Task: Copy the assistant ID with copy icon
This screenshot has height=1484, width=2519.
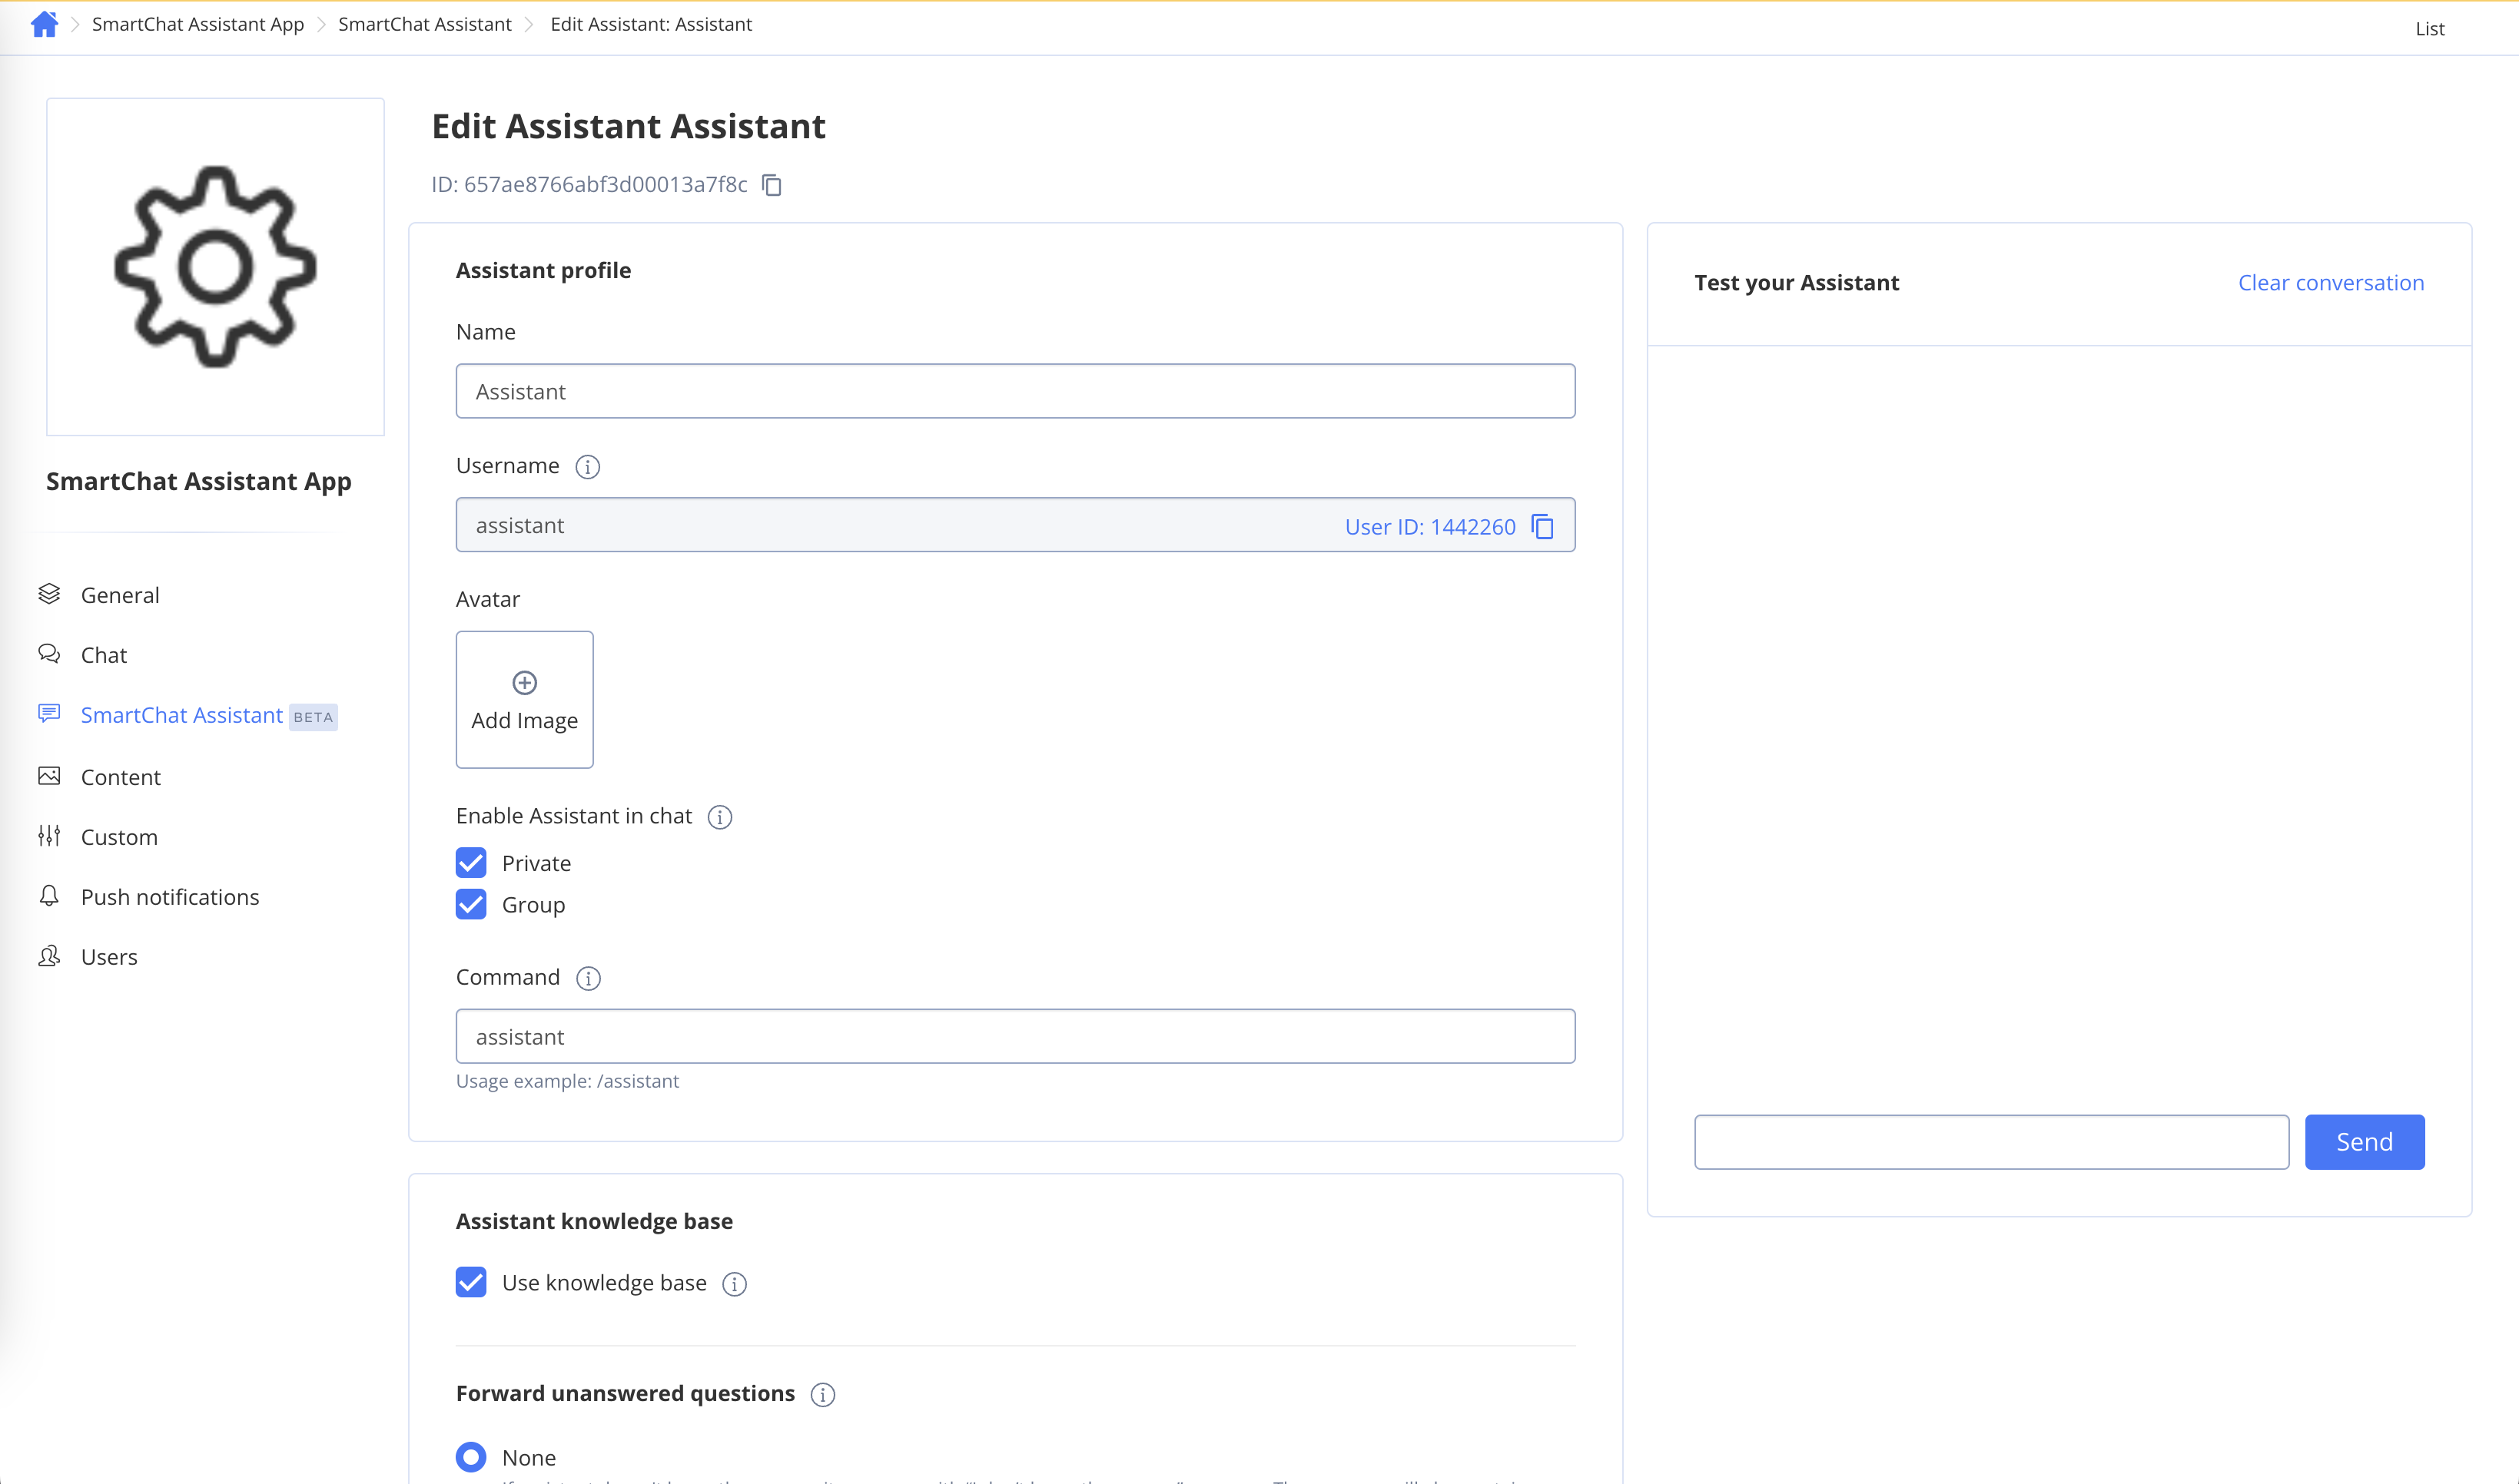Action: pos(772,185)
